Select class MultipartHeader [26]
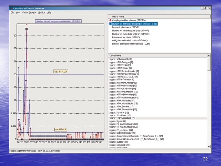 122,133
